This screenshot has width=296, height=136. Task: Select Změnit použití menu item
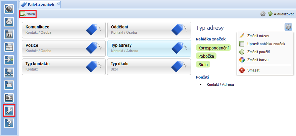click(x=258, y=52)
